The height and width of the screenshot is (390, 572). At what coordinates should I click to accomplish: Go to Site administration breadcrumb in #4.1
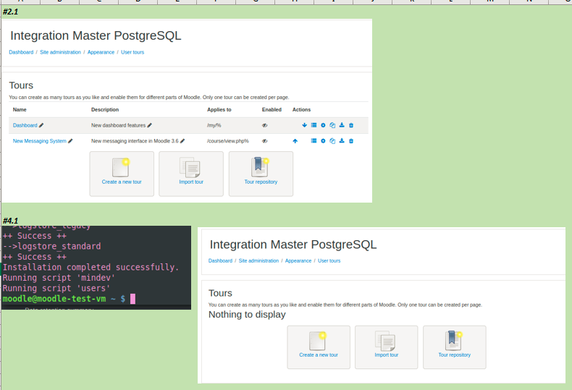[x=258, y=260]
